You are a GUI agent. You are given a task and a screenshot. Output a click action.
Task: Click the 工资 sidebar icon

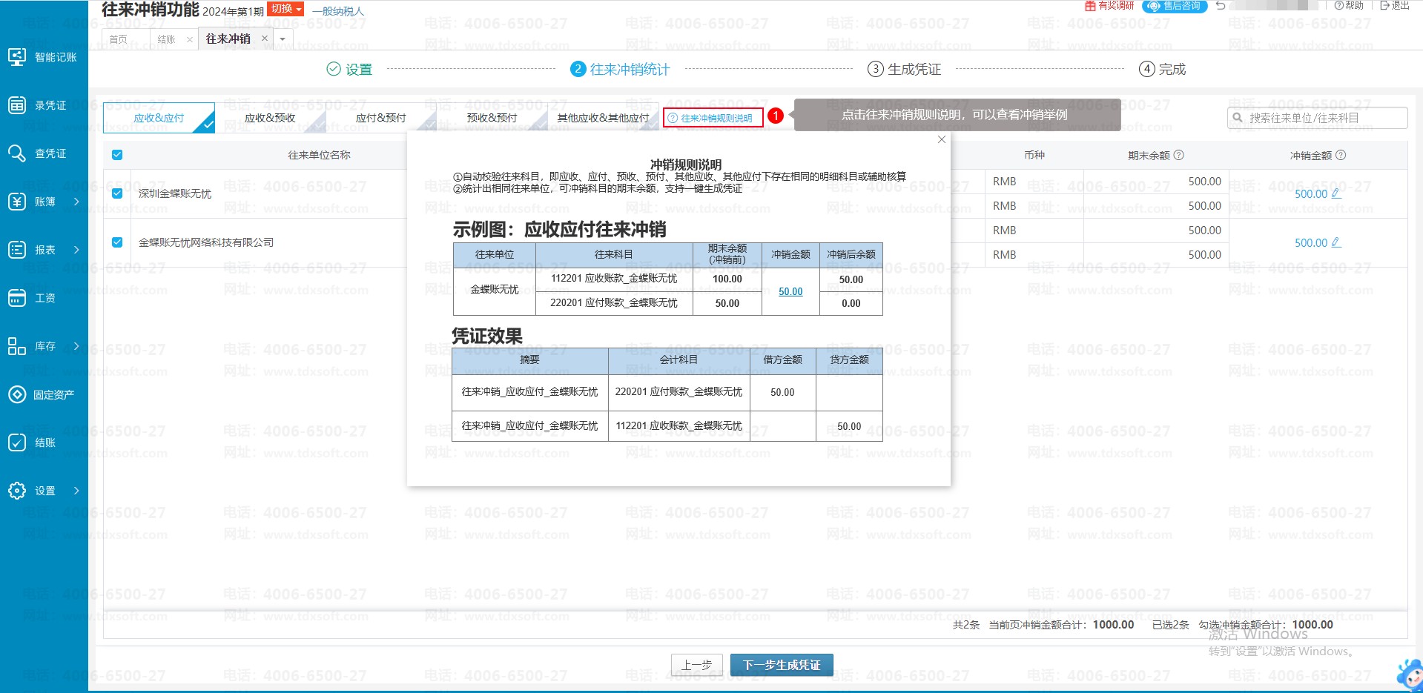point(17,298)
